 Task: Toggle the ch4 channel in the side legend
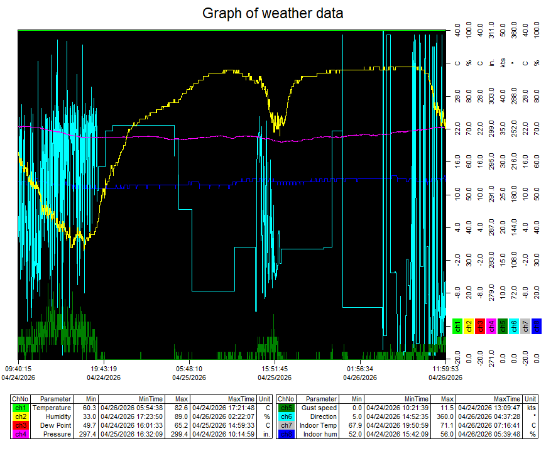[x=489, y=326]
